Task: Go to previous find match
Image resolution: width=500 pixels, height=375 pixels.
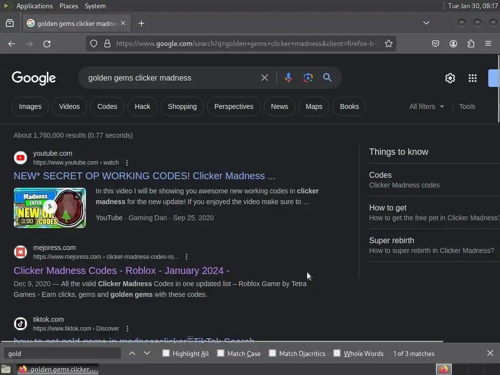Action: pyautogui.click(x=132, y=354)
